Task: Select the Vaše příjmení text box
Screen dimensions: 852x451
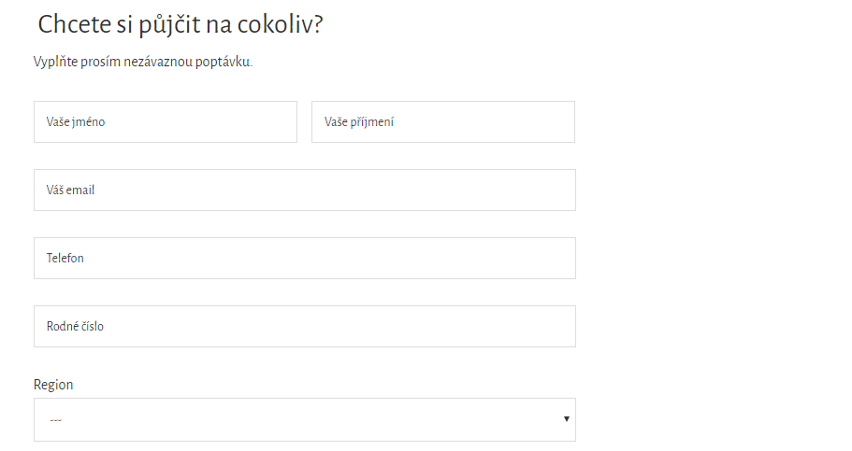Action: 443,122
